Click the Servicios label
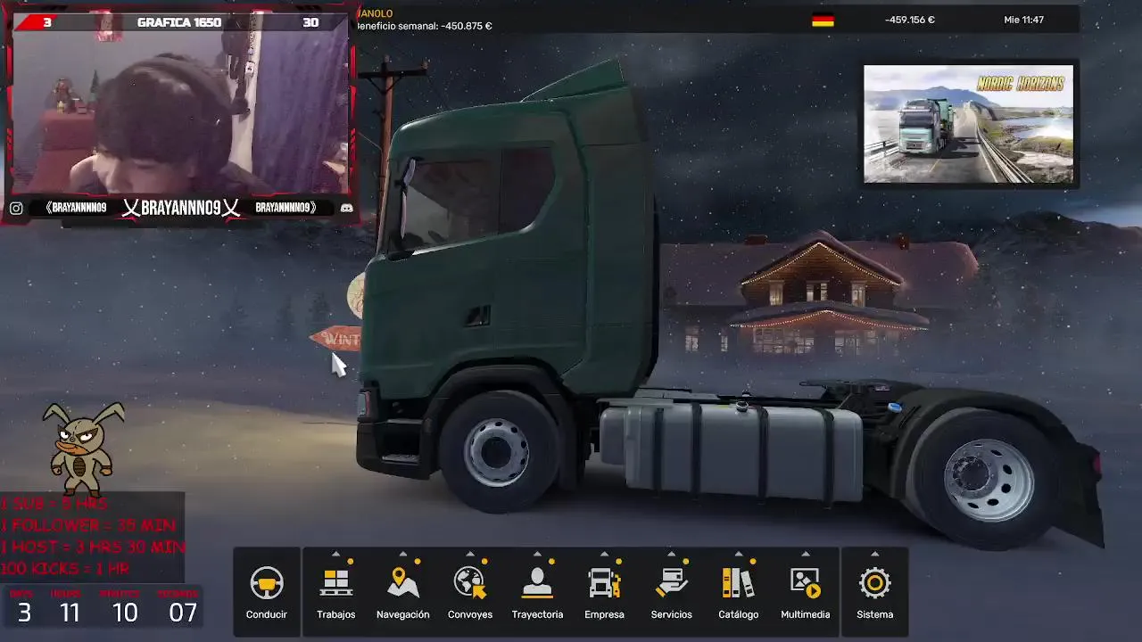The image size is (1142, 642). click(x=671, y=614)
